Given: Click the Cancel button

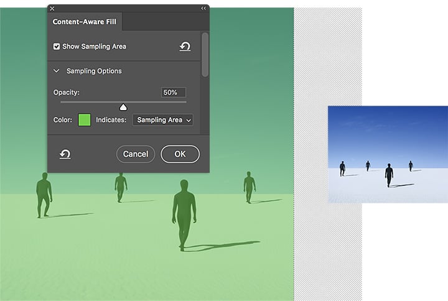Looking at the screenshot, I should coord(136,154).
